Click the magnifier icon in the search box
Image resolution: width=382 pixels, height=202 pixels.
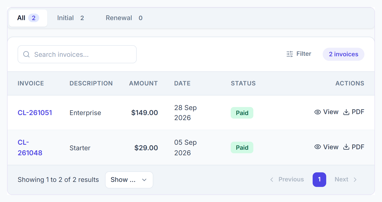(x=26, y=54)
